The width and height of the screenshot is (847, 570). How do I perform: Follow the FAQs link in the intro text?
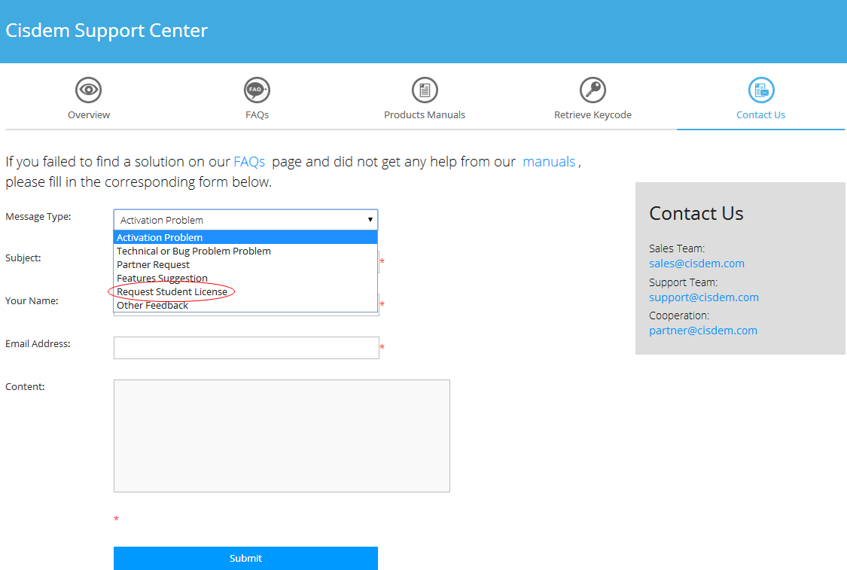pos(249,162)
